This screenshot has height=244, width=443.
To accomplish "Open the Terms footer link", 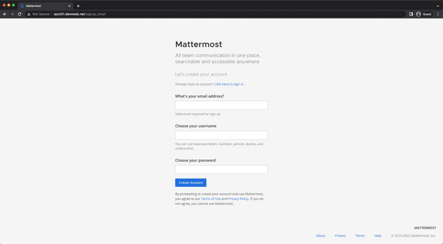I will (x=360, y=236).
